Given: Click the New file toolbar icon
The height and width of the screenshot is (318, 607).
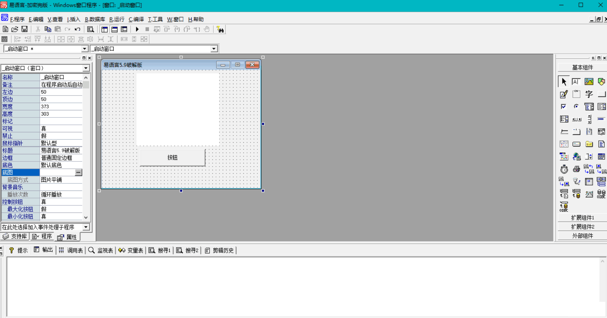Looking at the screenshot, I should (6, 29).
